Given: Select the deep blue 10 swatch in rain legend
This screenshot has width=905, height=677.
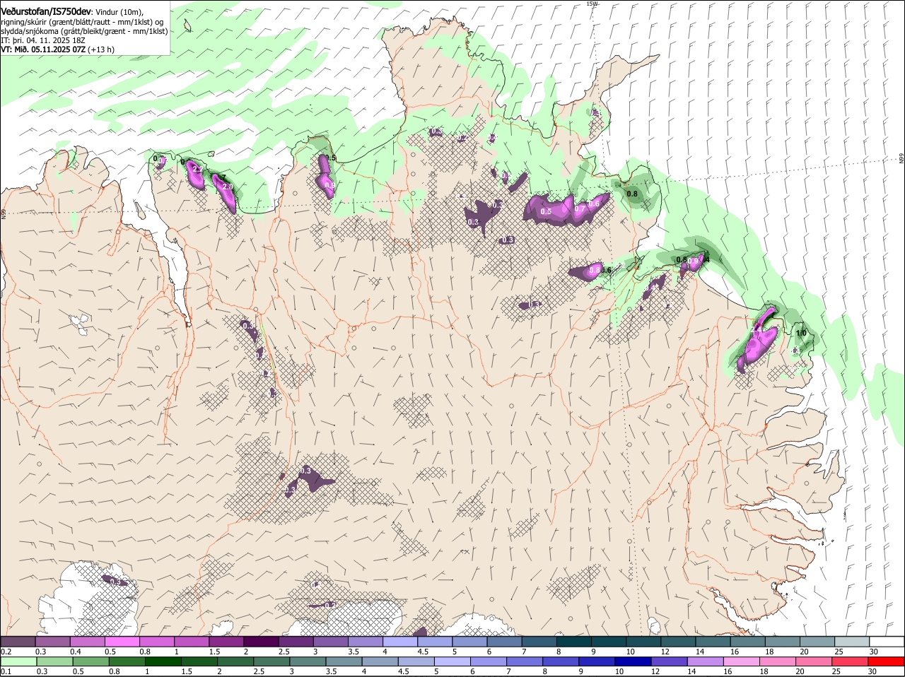Looking at the screenshot, I should point(632,661).
